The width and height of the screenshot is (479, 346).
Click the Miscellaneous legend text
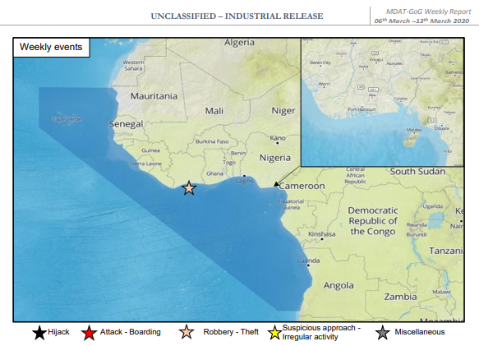click(420, 332)
